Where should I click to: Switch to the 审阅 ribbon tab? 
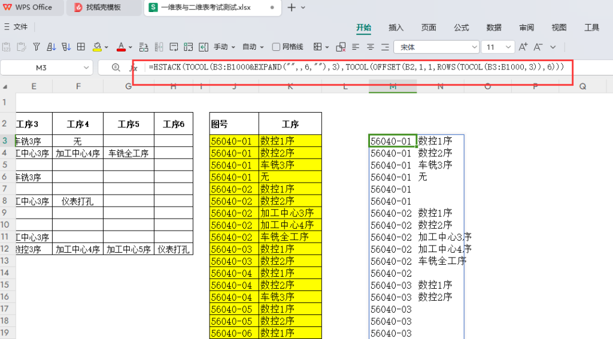click(x=527, y=28)
